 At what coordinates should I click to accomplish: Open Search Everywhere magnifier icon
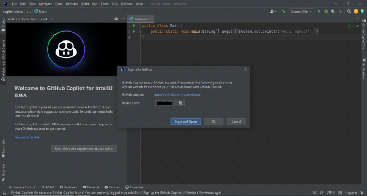(x=349, y=11)
